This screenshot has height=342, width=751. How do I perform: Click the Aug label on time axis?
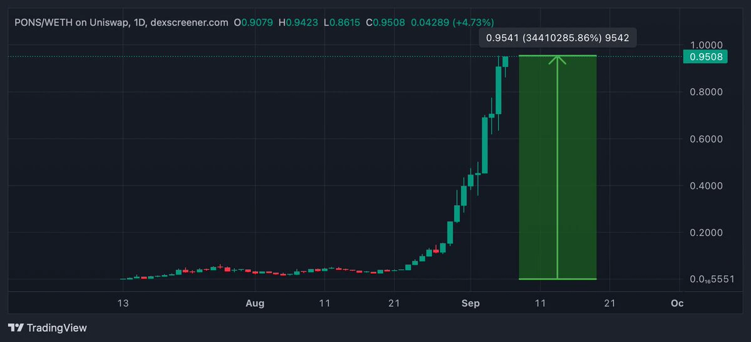(255, 303)
